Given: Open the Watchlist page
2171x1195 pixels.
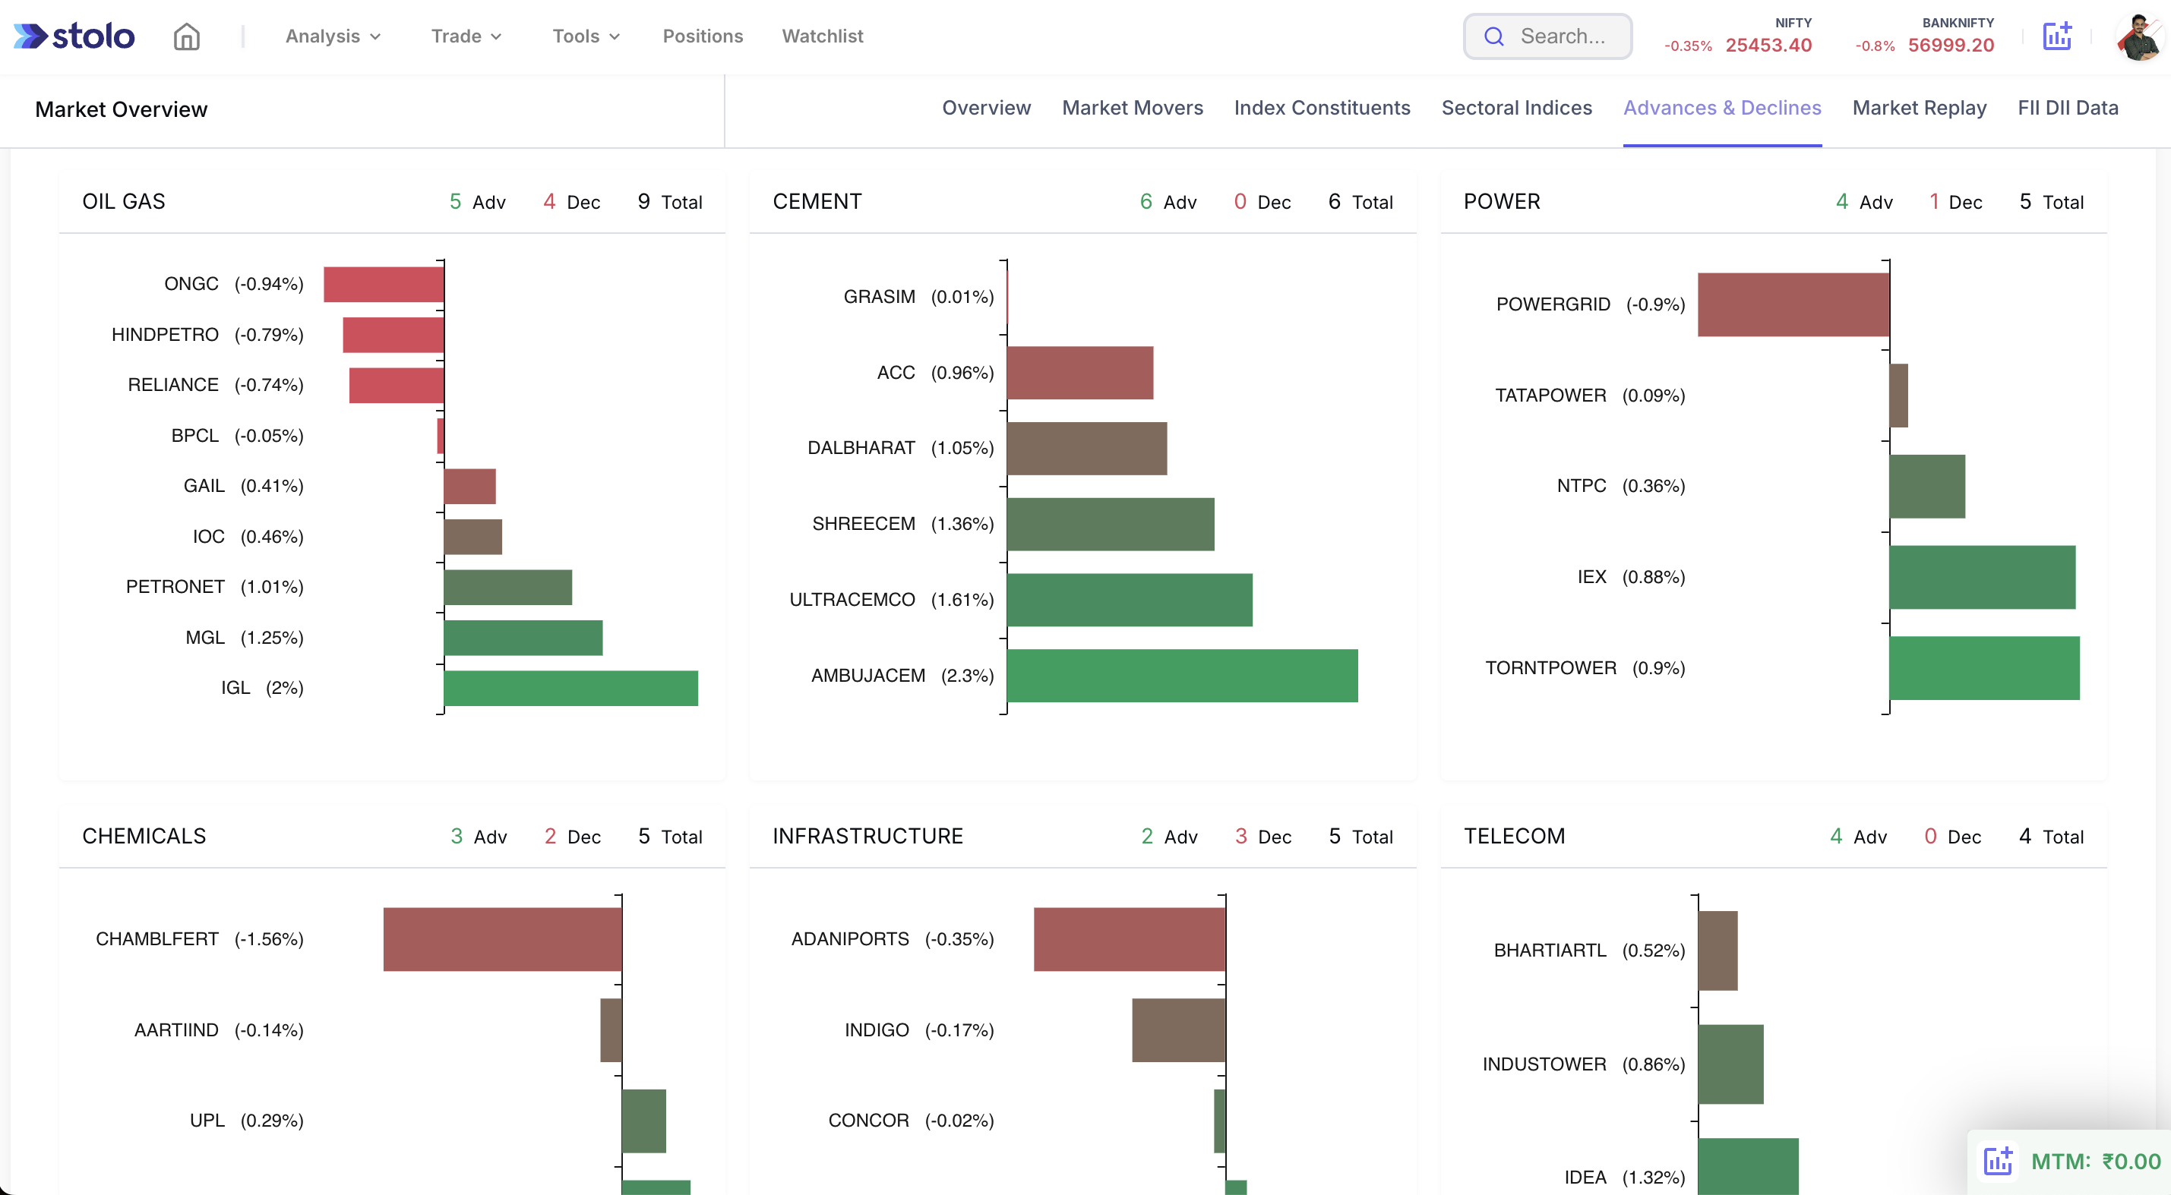Looking at the screenshot, I should (823, 36).
